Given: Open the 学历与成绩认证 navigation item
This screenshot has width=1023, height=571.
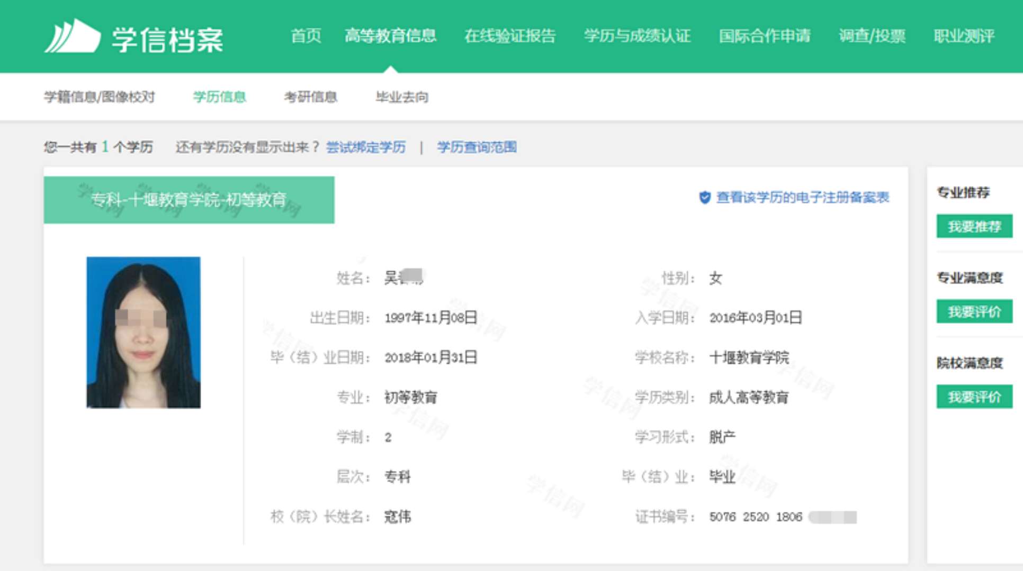Looking at the screenshot, I should click(x=637, y=36).
